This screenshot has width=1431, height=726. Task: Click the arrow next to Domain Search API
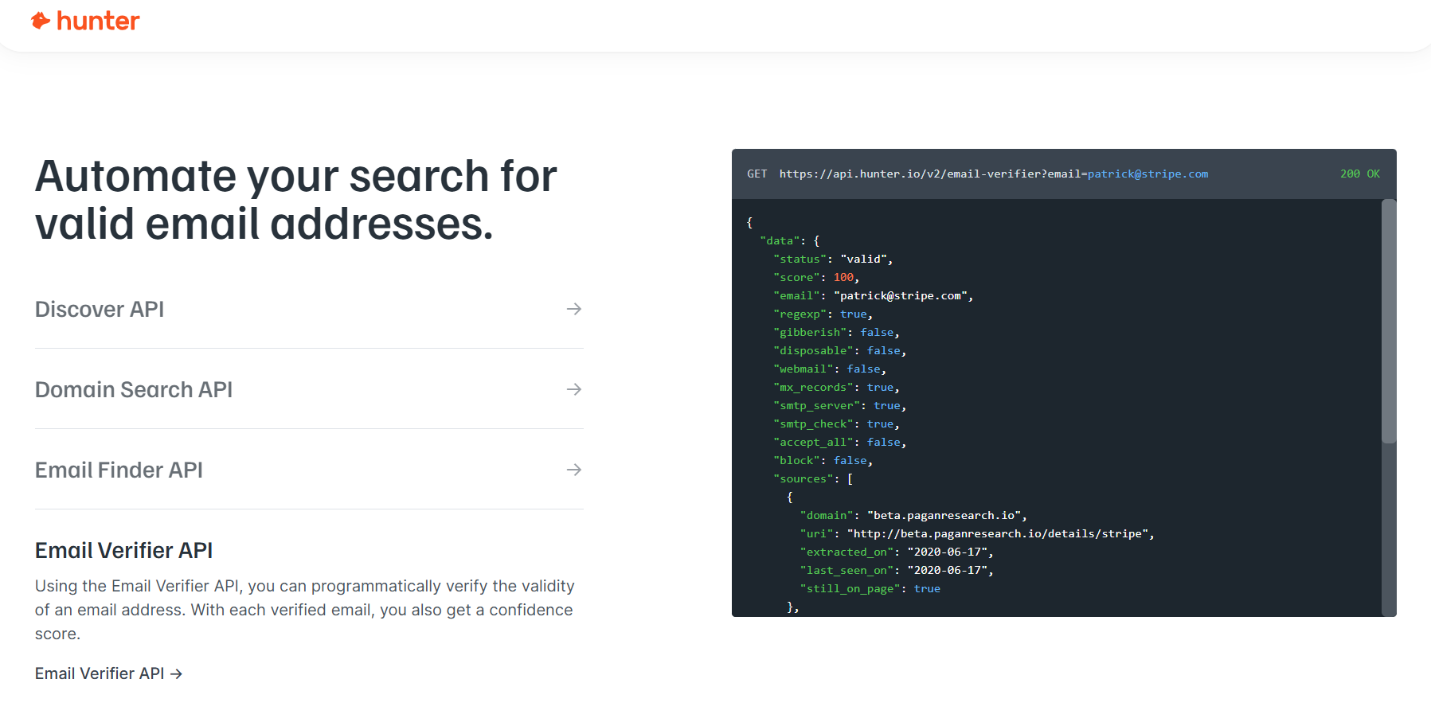tap(573, 389)
